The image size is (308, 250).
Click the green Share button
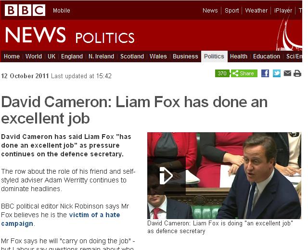pos(244,73)
